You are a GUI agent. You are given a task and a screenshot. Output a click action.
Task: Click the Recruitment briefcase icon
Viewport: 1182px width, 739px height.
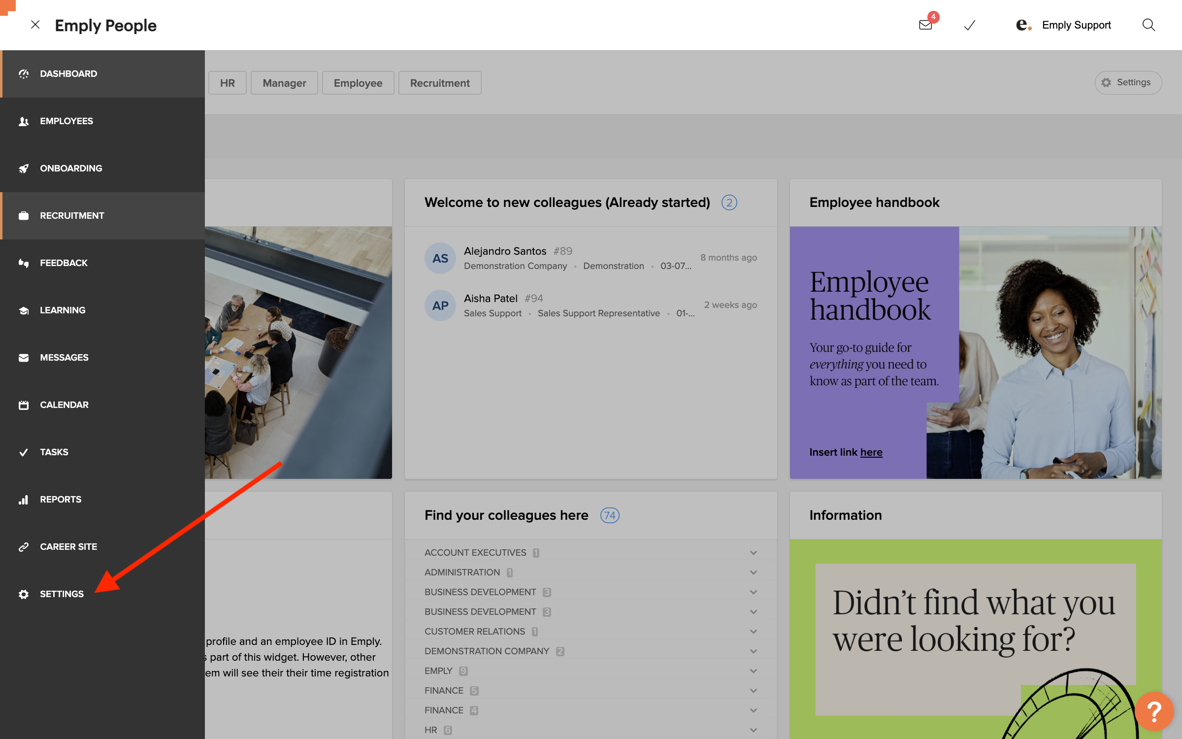[24, 216]
